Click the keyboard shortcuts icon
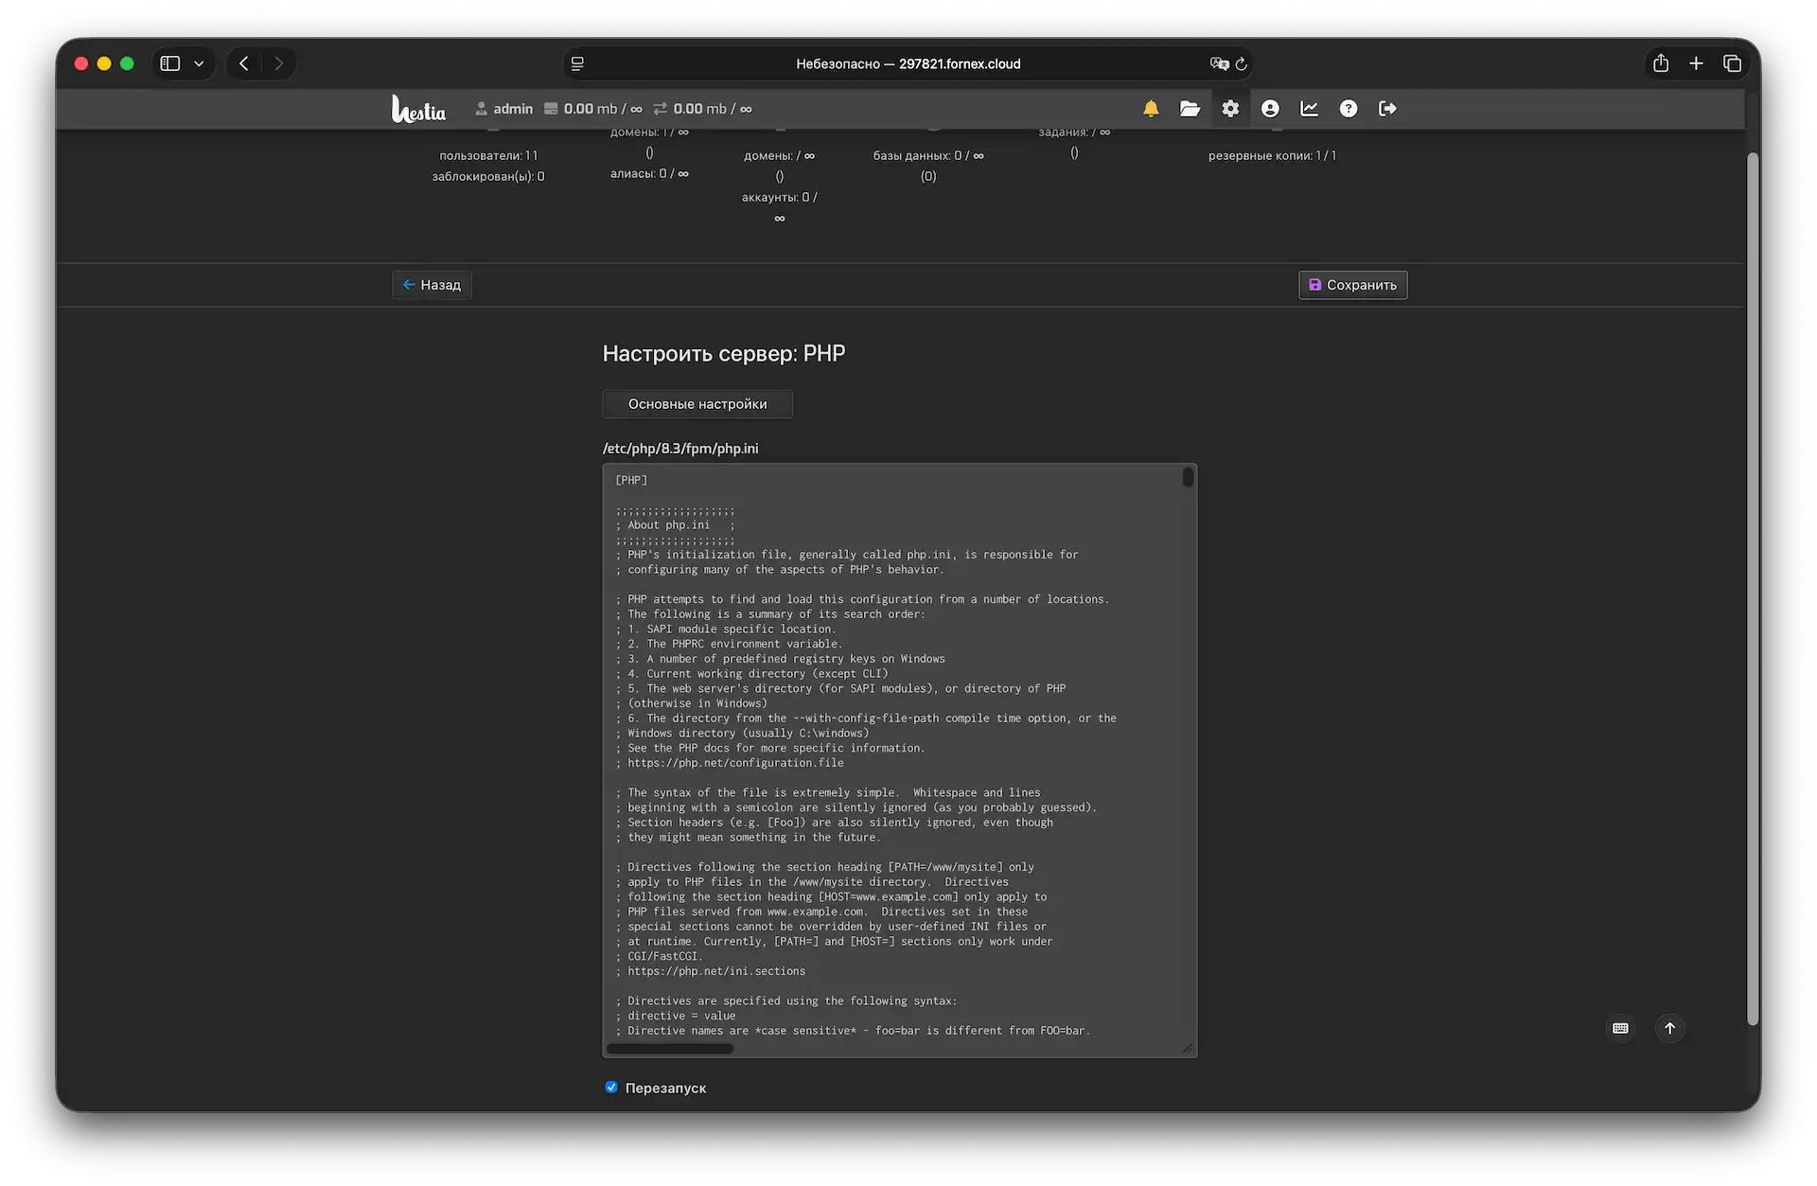The width and height of the screenshot is (1817, 1186). coord(1620,1028)
